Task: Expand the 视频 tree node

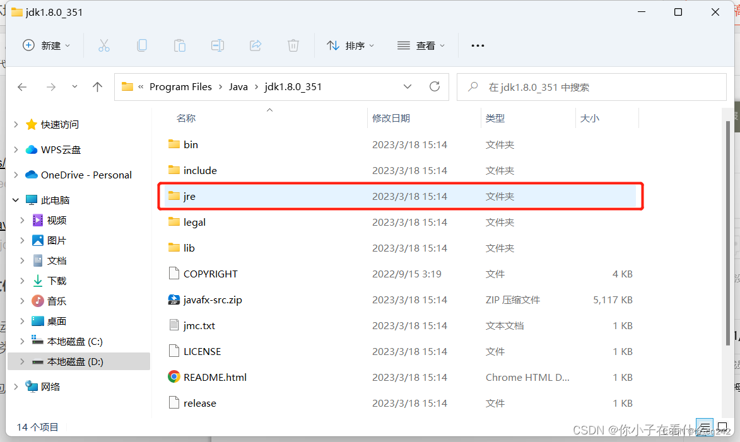Action: tap(22, 220)
